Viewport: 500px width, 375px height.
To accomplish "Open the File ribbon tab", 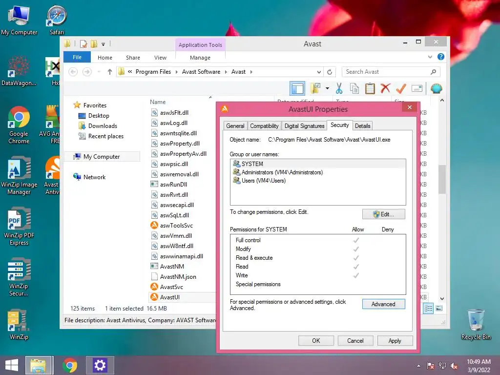I will pyautogui.click(x=77, y=57).
